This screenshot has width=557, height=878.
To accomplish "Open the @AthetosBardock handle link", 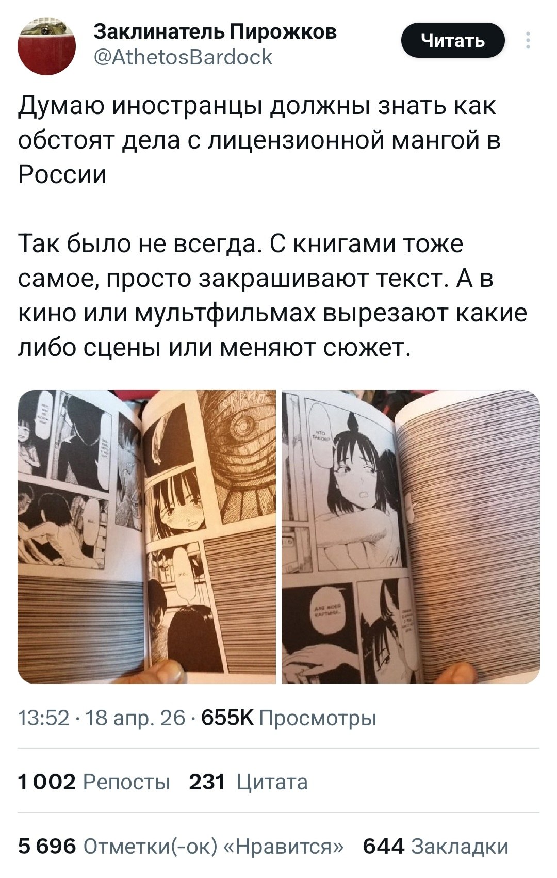I will [183, 57].
